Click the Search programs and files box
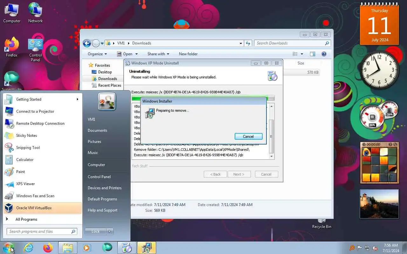The height and width of the screenshot is (254, 407). pos(42,231)
